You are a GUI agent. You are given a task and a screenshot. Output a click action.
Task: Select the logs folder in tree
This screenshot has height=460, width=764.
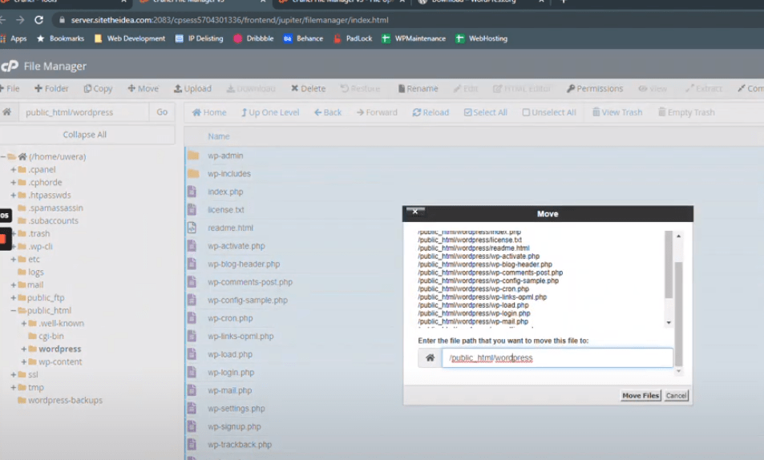[x=36, y=272]
